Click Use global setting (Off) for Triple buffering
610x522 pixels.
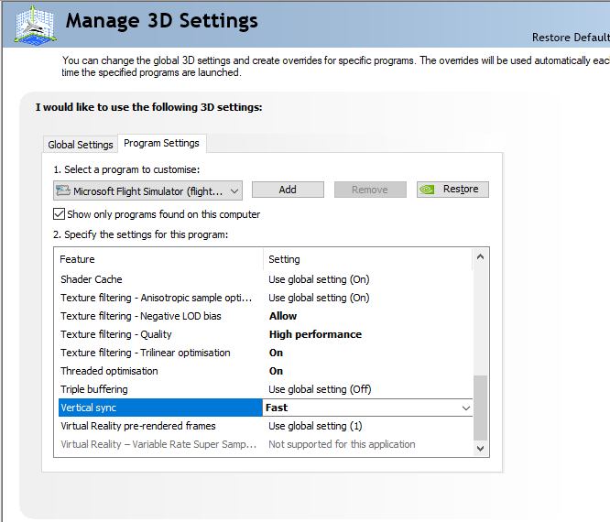pos(320,389)
